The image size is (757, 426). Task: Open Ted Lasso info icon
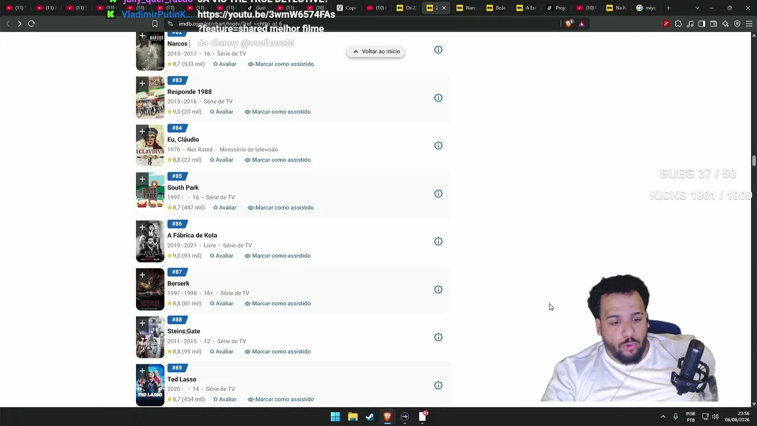click(438, 385)
